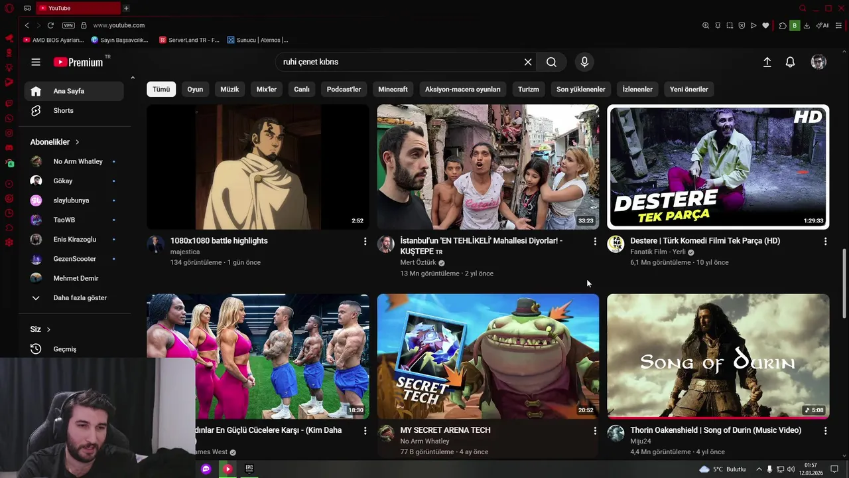This screenshot has height=478, width=849.
Task: Open options for Song of Durin video
Action: (825, 431)
